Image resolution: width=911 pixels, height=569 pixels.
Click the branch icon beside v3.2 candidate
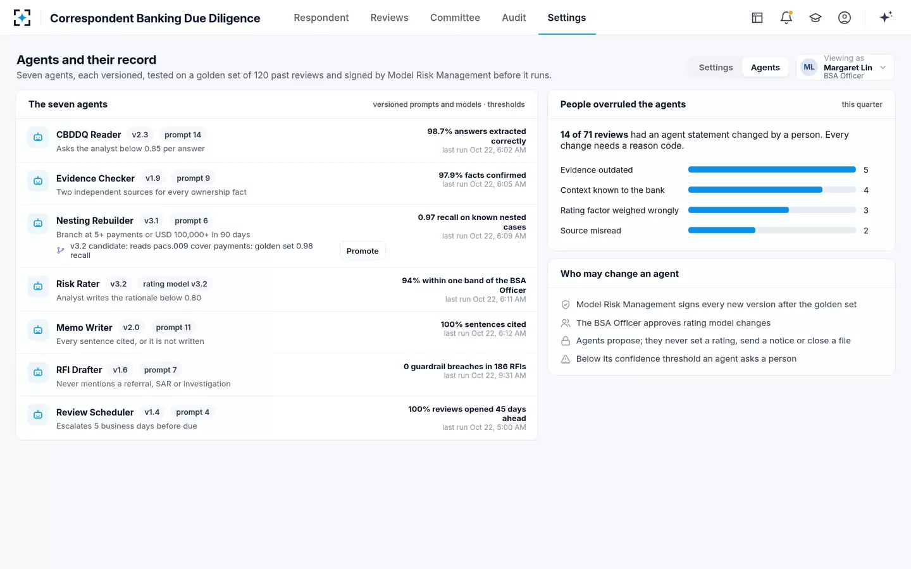[x=61, y=250]
